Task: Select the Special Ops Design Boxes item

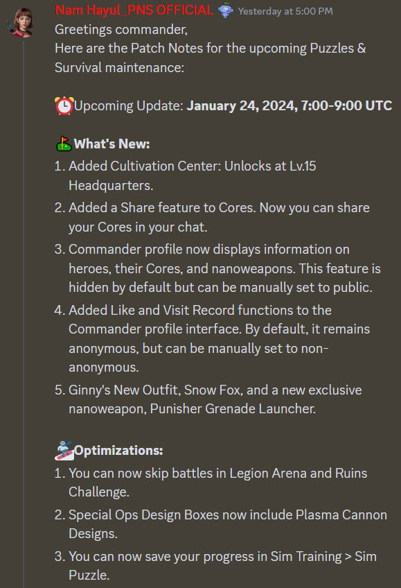Action: [x=221, y=524]
